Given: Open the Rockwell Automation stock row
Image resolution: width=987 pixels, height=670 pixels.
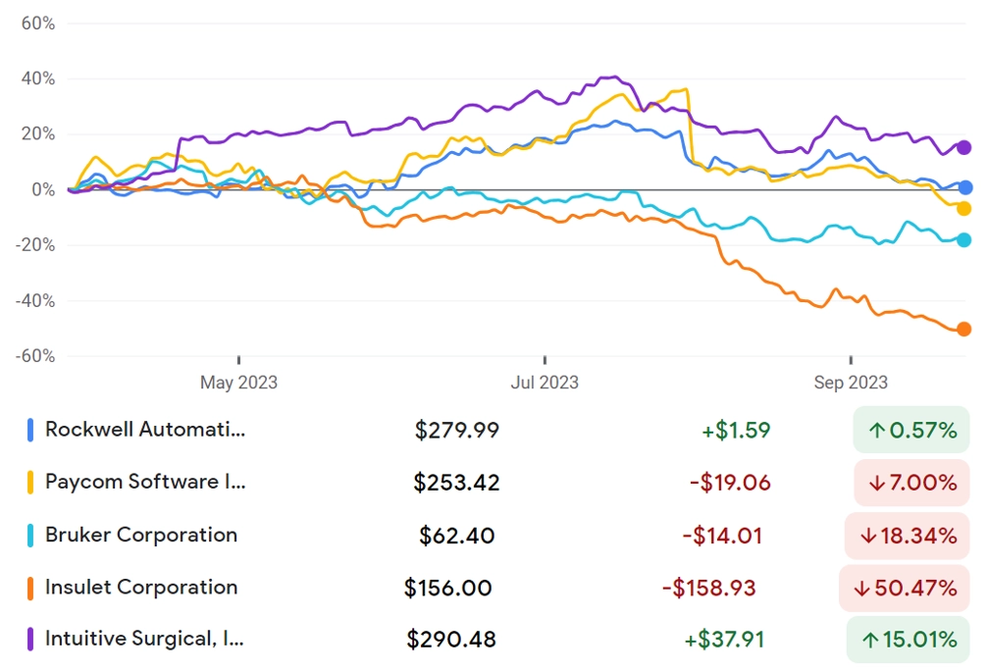Looking at the screenshot, I should [497, 430].
